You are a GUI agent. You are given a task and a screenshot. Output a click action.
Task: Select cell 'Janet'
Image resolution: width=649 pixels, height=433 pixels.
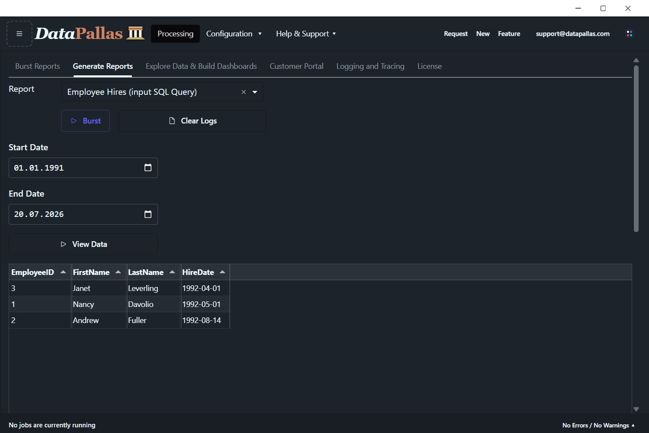[99, 288]
